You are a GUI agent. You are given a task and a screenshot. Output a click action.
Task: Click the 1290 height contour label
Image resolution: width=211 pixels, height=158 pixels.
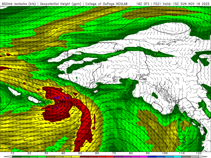point(97,62)
